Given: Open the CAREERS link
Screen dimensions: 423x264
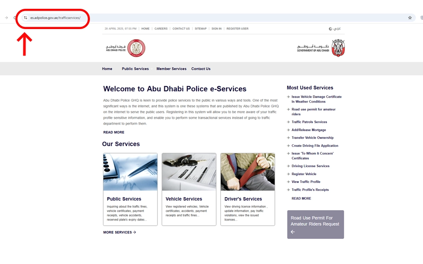Looking at the screenshot, I should pyautogui.click(x=161, y=29).
